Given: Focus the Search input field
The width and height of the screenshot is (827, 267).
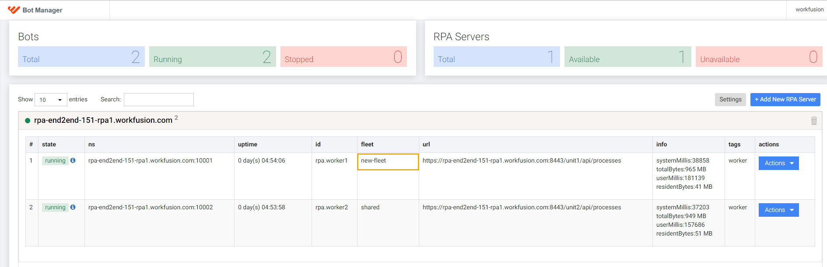Looking at the screenshot, I should tap(159, 100).
